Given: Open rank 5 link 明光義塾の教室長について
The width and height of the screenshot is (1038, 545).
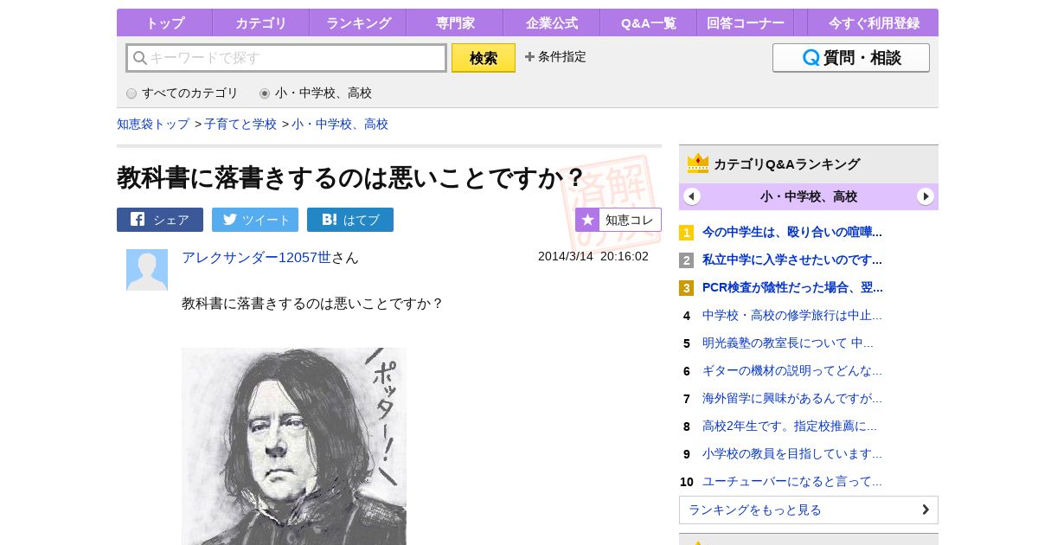Looking at the screenshot, I should (x=788, y=343).
